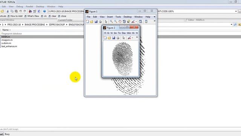Open truncated Win (Window) menu in Figure 2
The image size is (241, 136).
coord(129,33)
